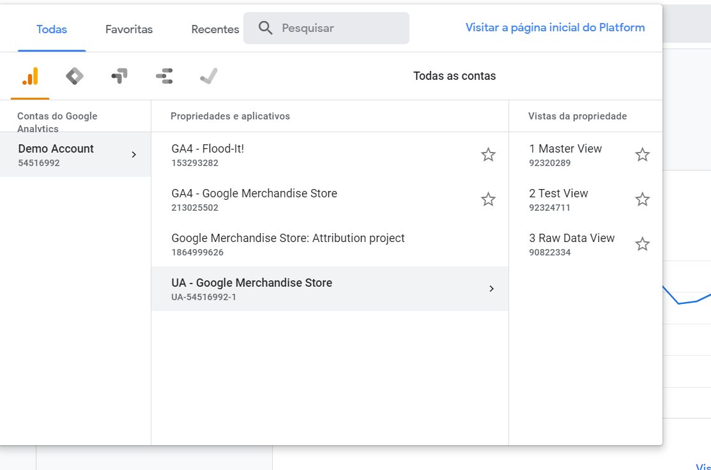This screenshot has width=711, height=470.
Task: Favorite the 2 Test View
Action: (643, 199)
